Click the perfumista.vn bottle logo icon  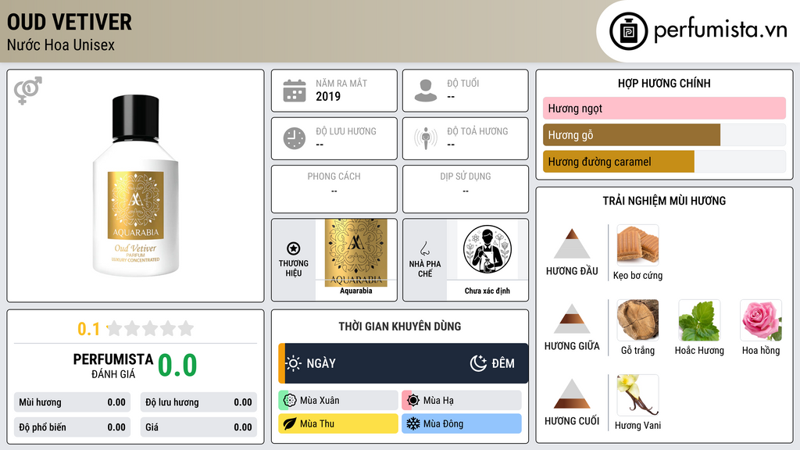(x=628, y=31)
